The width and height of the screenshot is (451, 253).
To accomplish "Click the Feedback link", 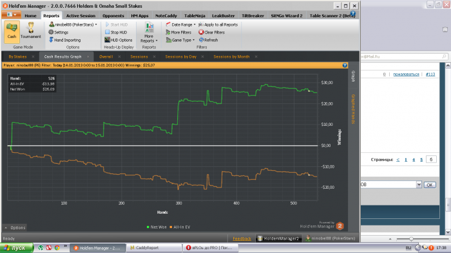I will (x=242, y=238).
